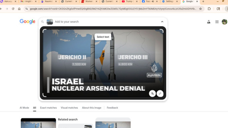
Task: Click the browser forward arrow
Action: pyautogui.click(x=7, y=9)
